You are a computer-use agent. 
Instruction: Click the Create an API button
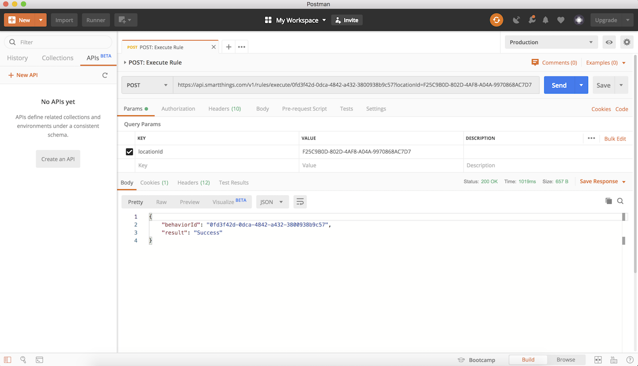click(x=58, y=159)
